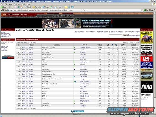The width and height of the screenshot is (156, 117).
Task: Click the green icon beside Tim Crase
Action: point(74,52)
